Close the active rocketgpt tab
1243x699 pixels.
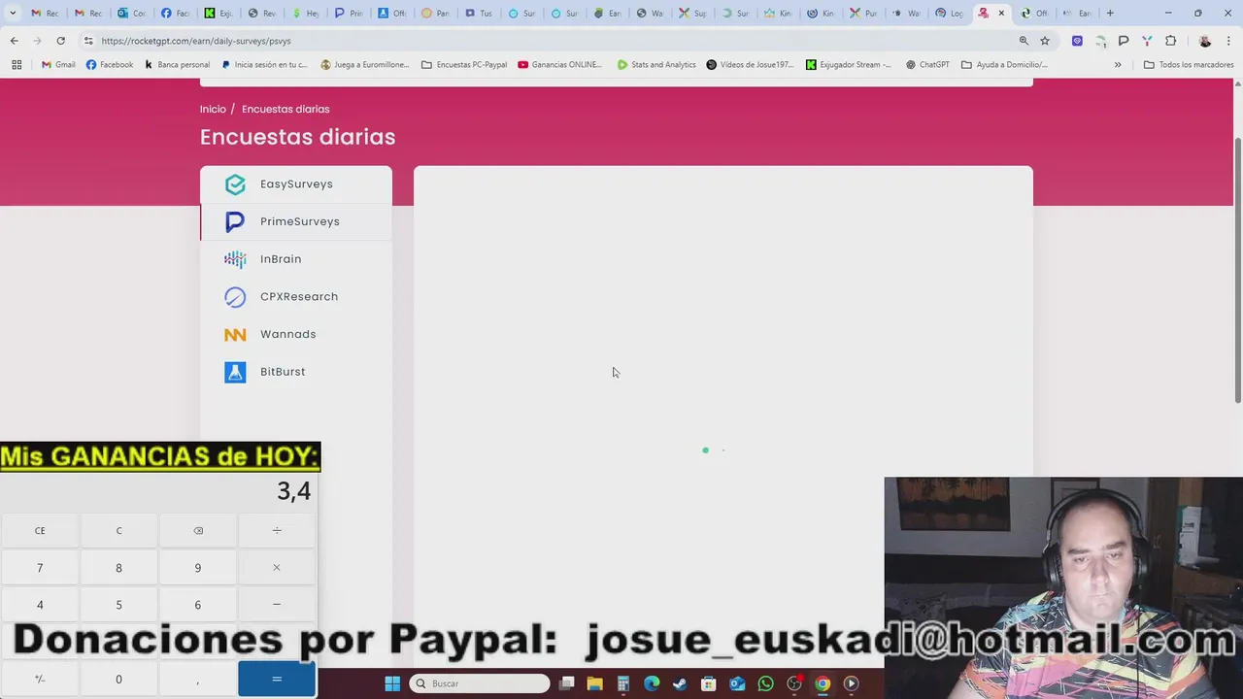point(1001,14)
